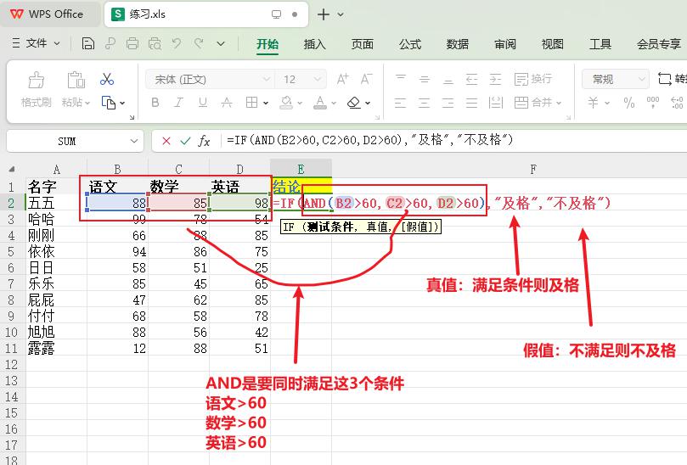Click the Save icon in quick access toolbar

[x=88, y=43]
